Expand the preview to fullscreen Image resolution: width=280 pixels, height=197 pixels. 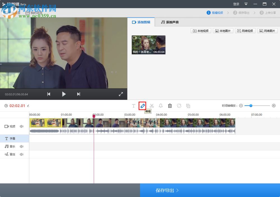121,94
